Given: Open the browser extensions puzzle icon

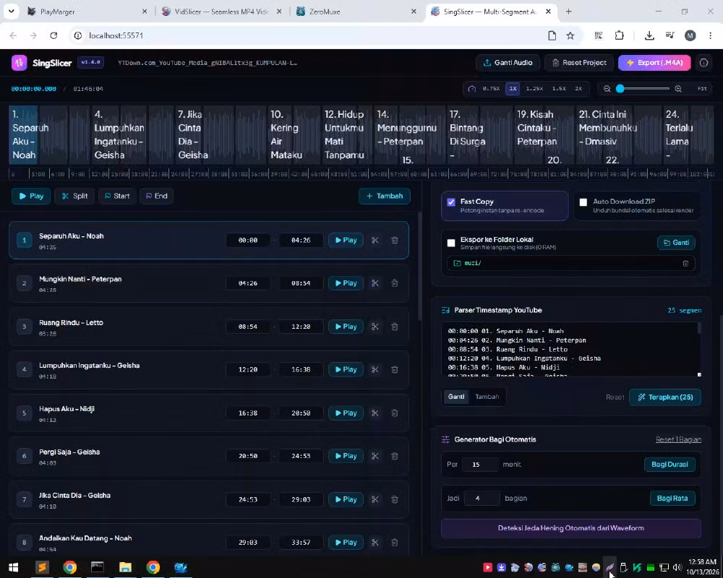Looking at the screenshot, I should pos(620,35).
